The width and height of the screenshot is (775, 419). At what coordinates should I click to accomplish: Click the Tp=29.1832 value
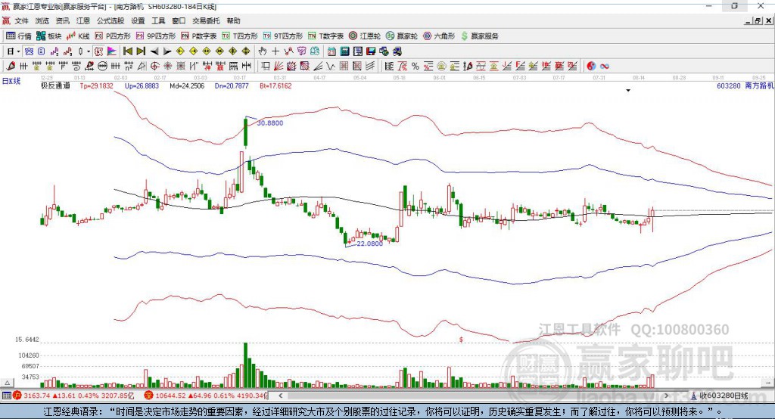click(x=96, y=85)
